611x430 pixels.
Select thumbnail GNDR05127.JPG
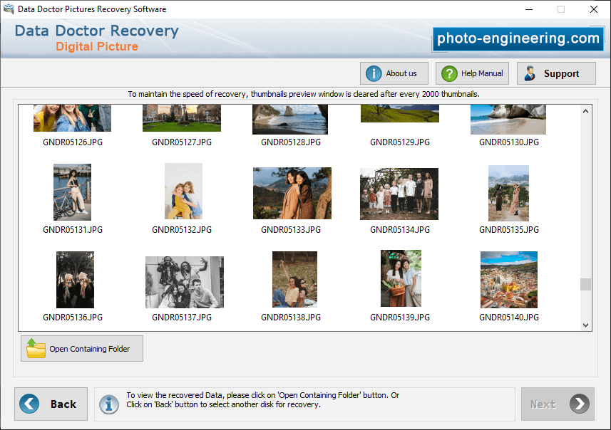(x=182, y=118)
